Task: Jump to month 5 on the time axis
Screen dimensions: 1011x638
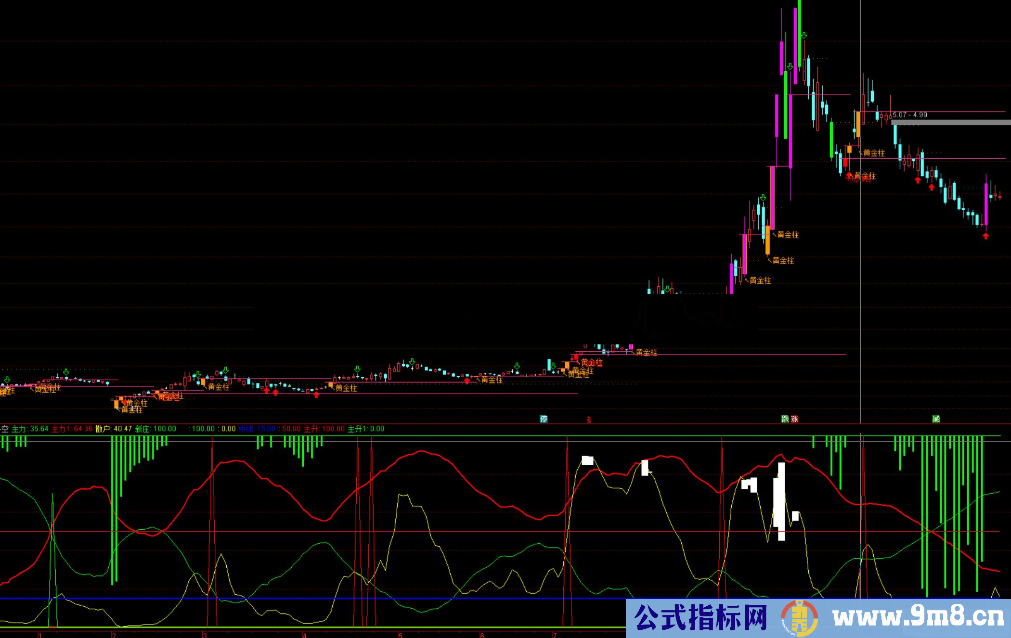Action: (401, 635)
